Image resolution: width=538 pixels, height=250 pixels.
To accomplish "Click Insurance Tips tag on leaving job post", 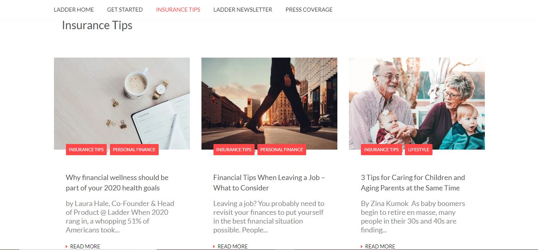I will (234, 150).
